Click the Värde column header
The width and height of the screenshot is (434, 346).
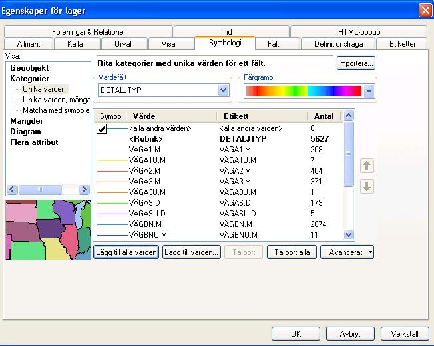171,116
